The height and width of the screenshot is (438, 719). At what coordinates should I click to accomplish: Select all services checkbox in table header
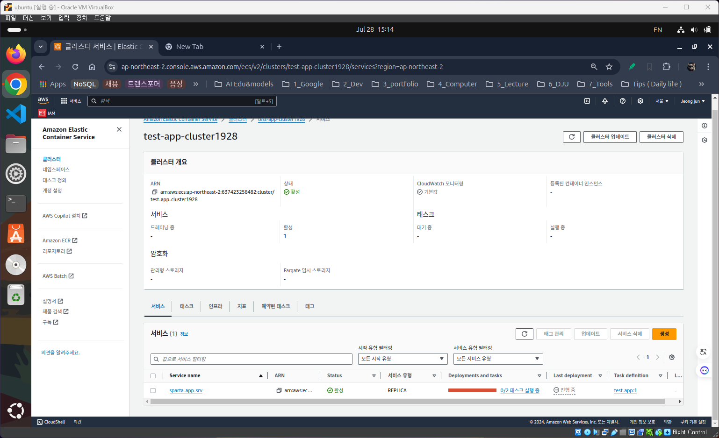(153, 376)
